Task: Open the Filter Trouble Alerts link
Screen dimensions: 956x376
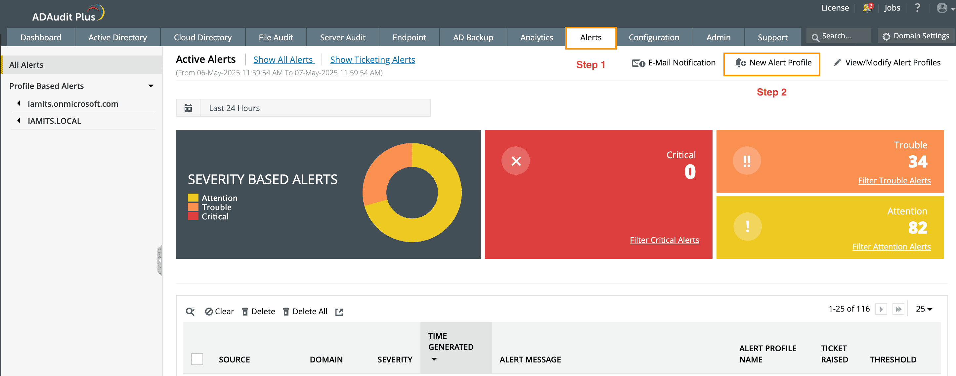Action: tap(894, 180)
